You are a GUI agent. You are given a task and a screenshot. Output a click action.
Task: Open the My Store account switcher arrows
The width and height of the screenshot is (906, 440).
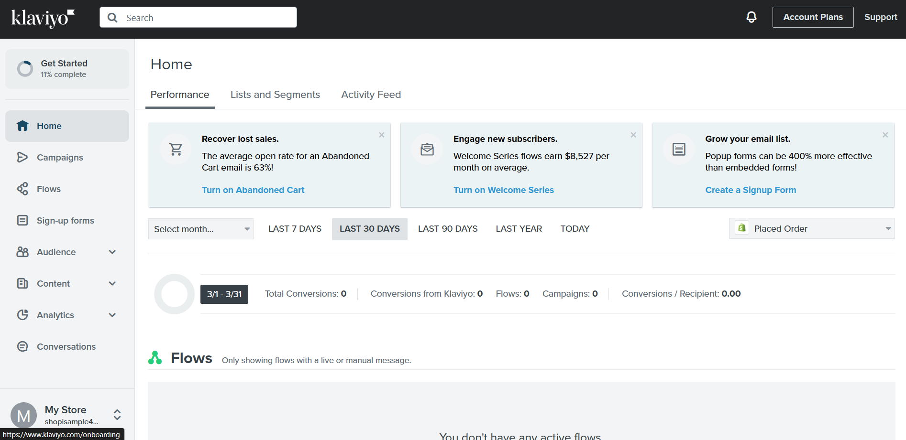(x=117, y=415)
